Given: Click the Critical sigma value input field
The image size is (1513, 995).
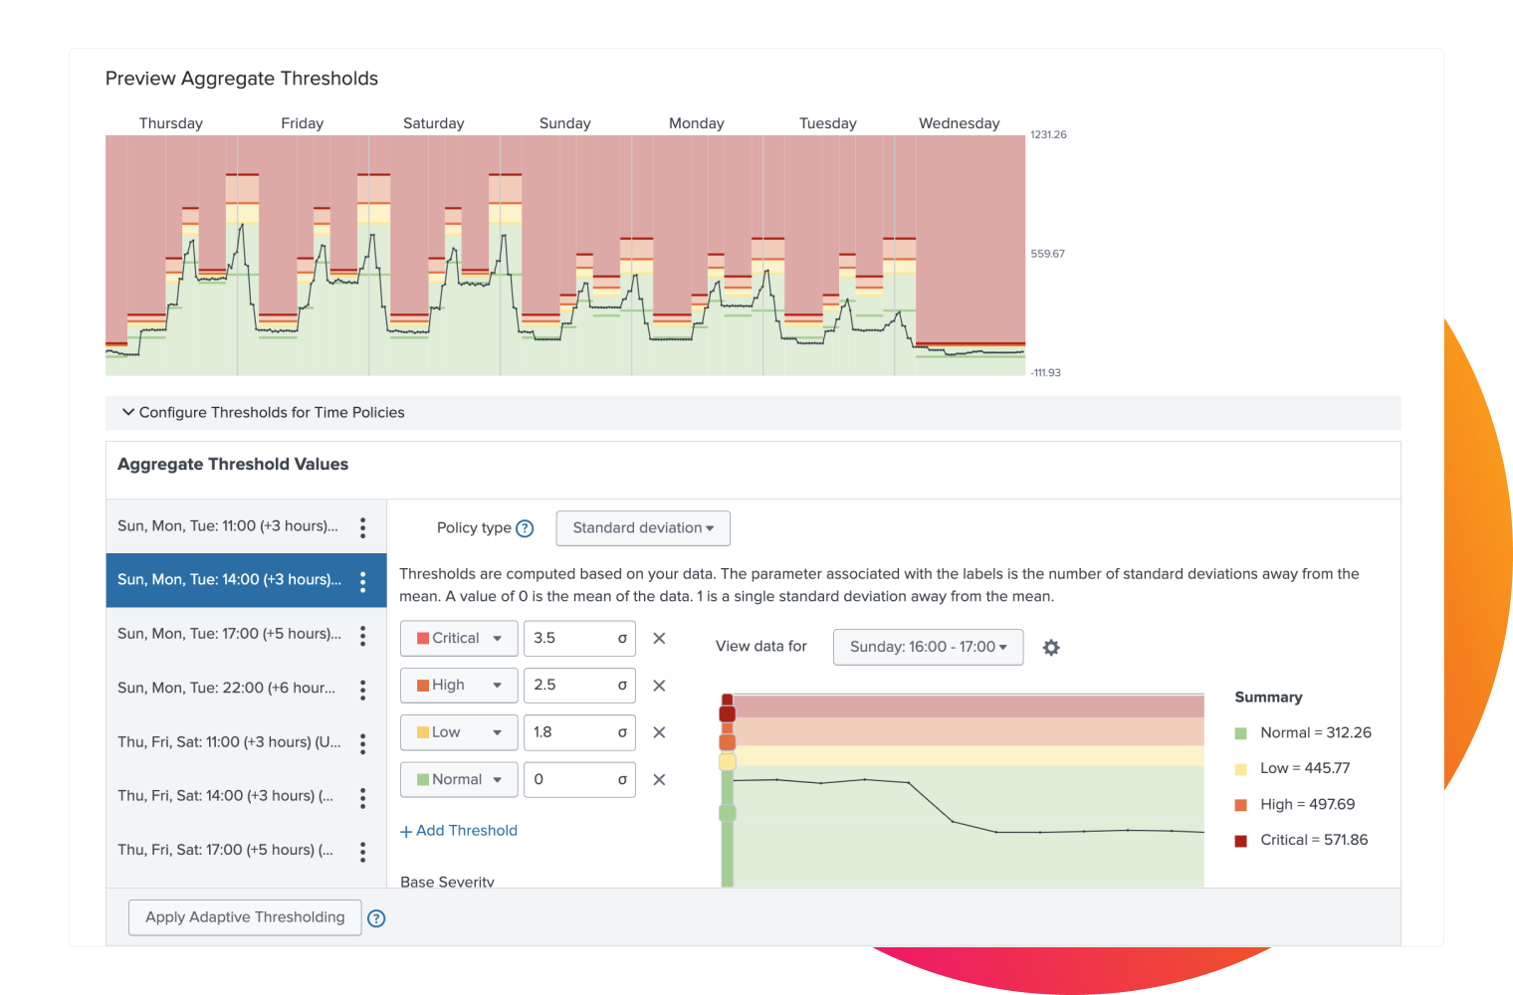Looking at the screenshot, I should (572, 638).
